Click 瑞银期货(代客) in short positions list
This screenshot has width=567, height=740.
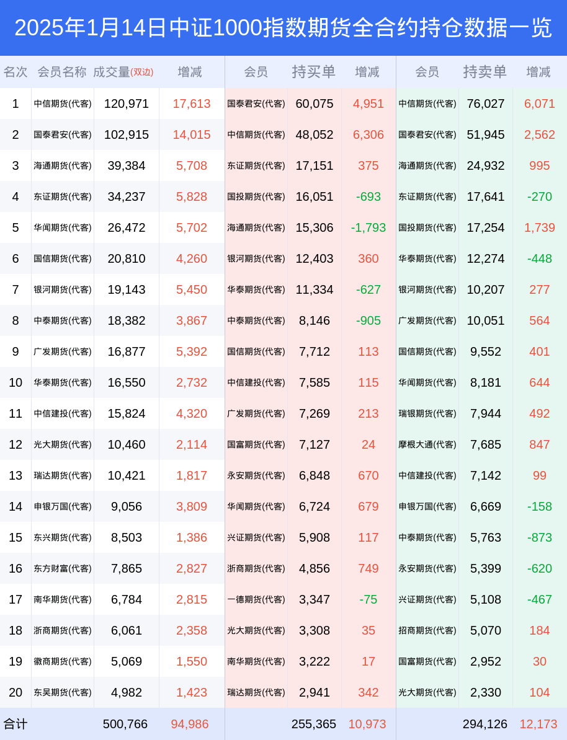[427, 413]
